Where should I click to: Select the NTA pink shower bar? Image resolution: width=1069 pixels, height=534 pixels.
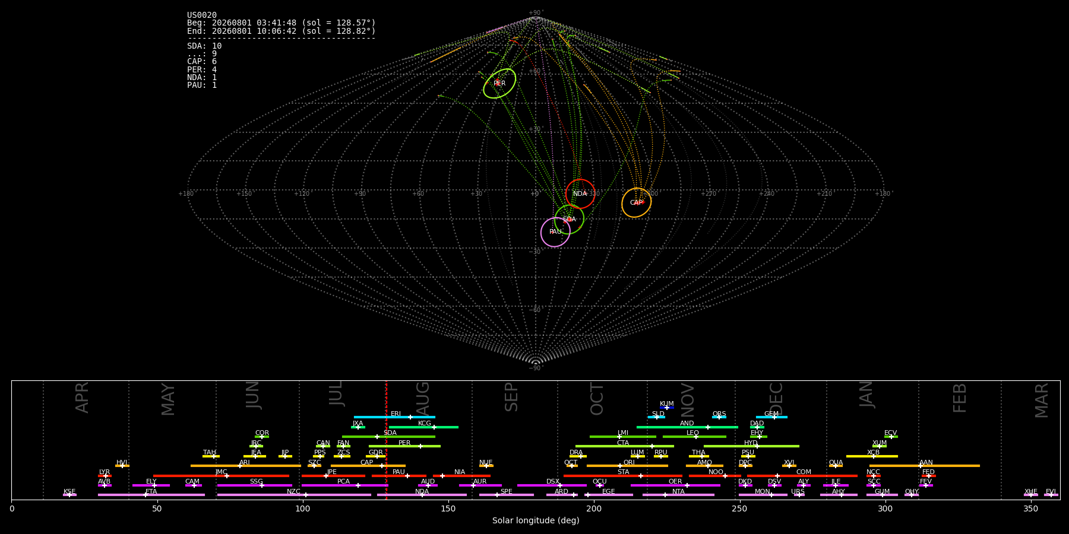pos(678,495)
